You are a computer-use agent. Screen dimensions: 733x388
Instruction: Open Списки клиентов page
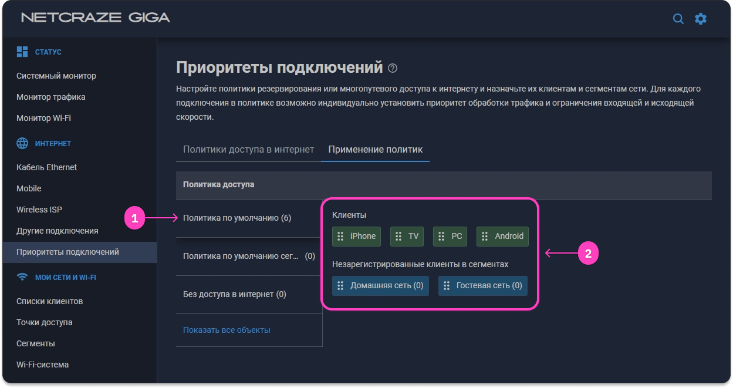(50, 301)
